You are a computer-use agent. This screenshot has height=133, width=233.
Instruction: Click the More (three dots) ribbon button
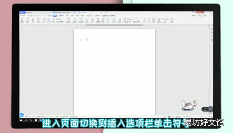(x=87, y=20)
